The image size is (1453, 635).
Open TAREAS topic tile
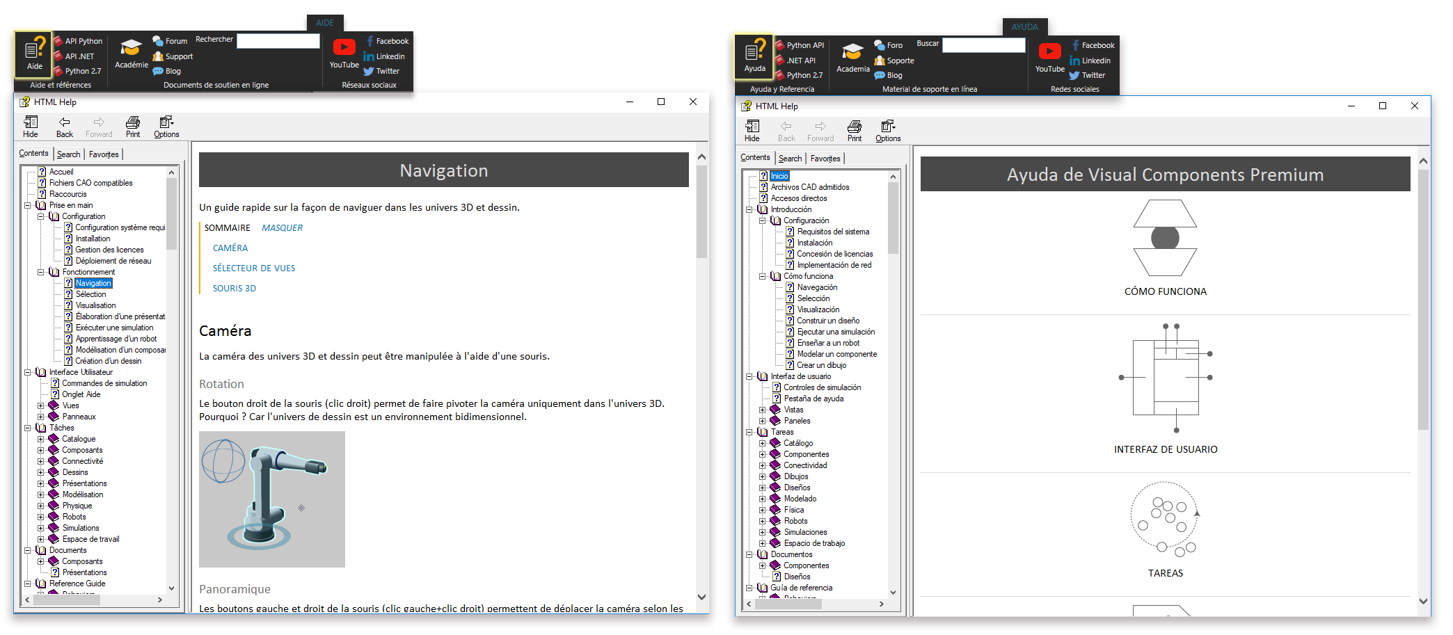(1166, 530)
